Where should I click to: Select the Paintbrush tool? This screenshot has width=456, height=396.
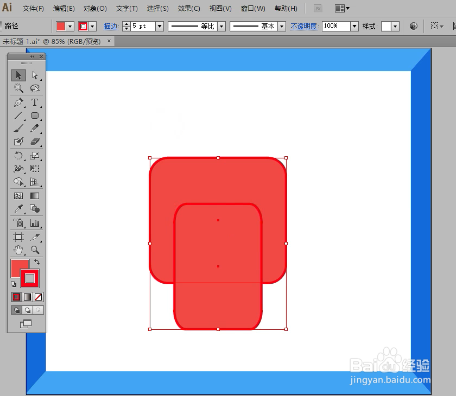[18, 129]
